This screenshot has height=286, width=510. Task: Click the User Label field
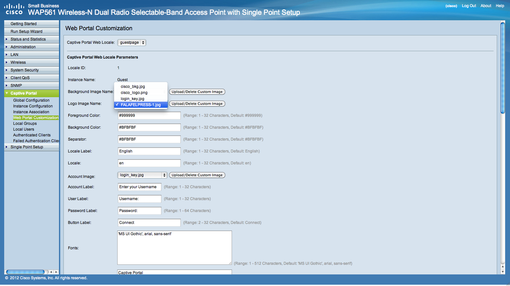140,199
